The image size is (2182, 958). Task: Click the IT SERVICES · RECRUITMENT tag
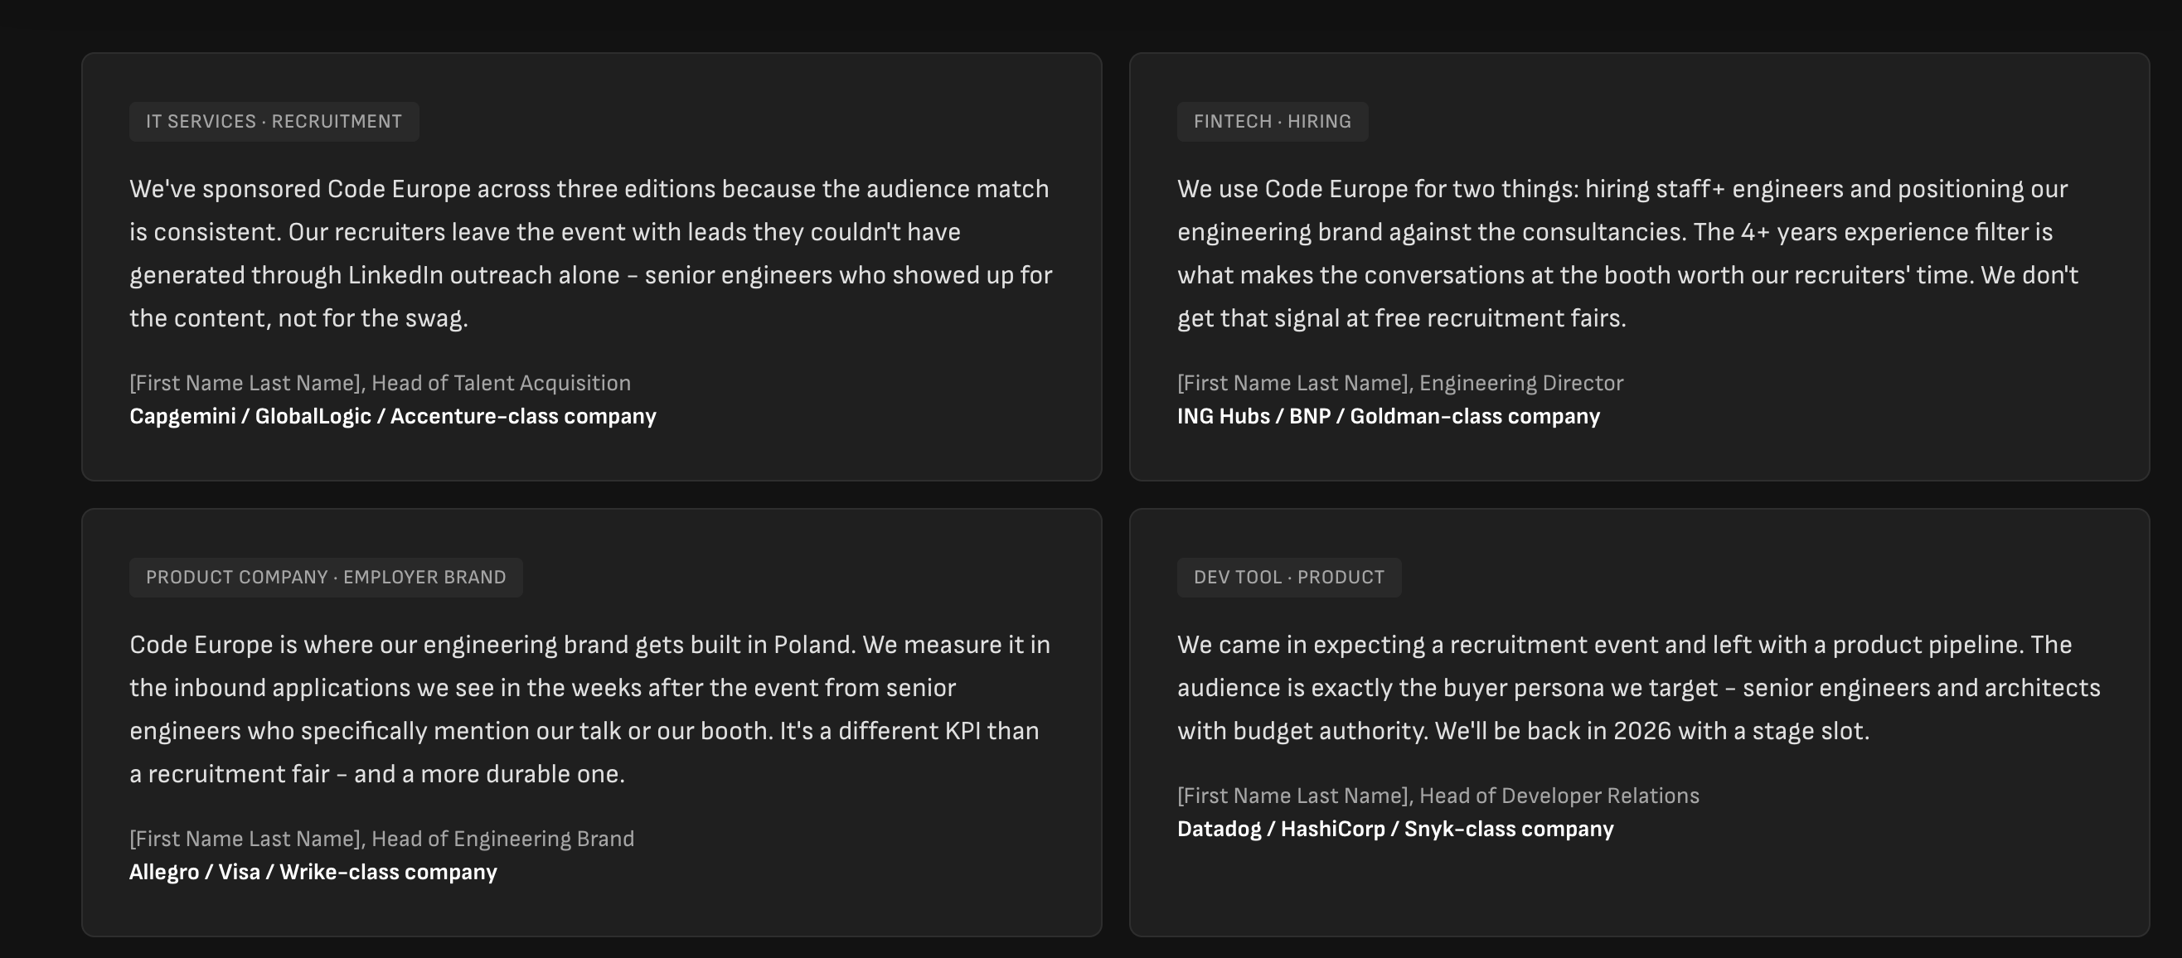click(274, 121)
